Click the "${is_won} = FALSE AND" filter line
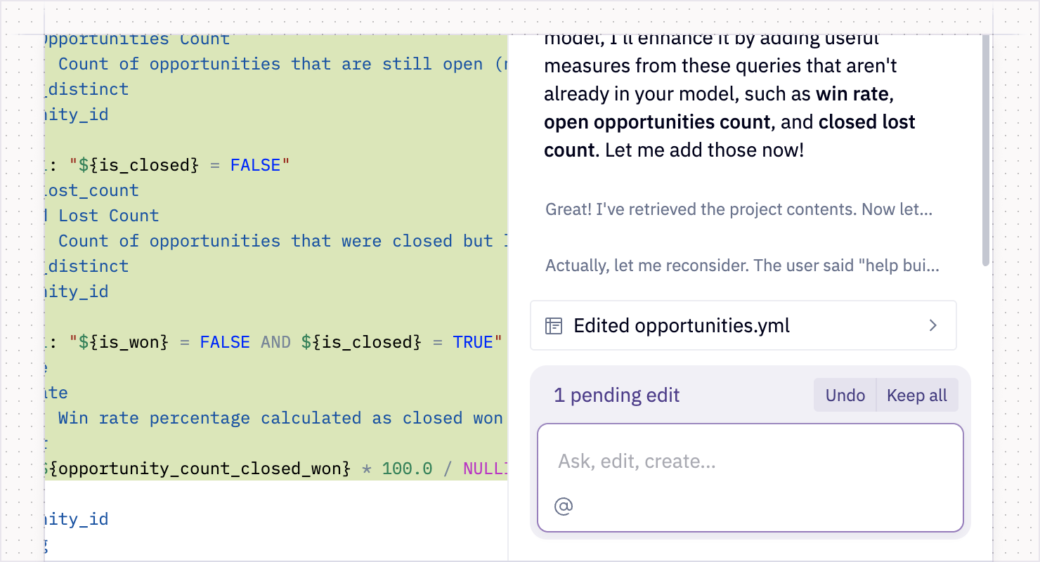1040x562 pixels. pyautogui.click(x=281, y=342)
